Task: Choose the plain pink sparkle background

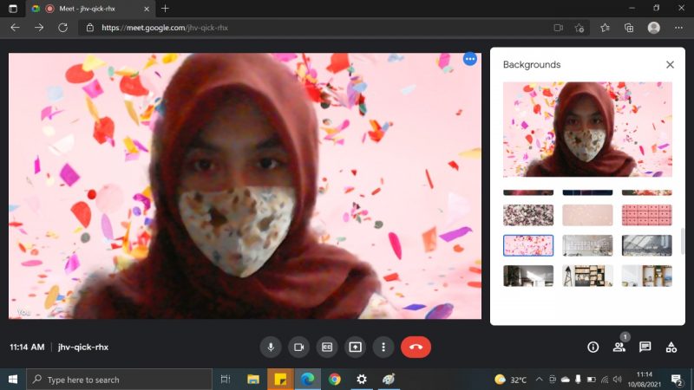Action: 587,215
